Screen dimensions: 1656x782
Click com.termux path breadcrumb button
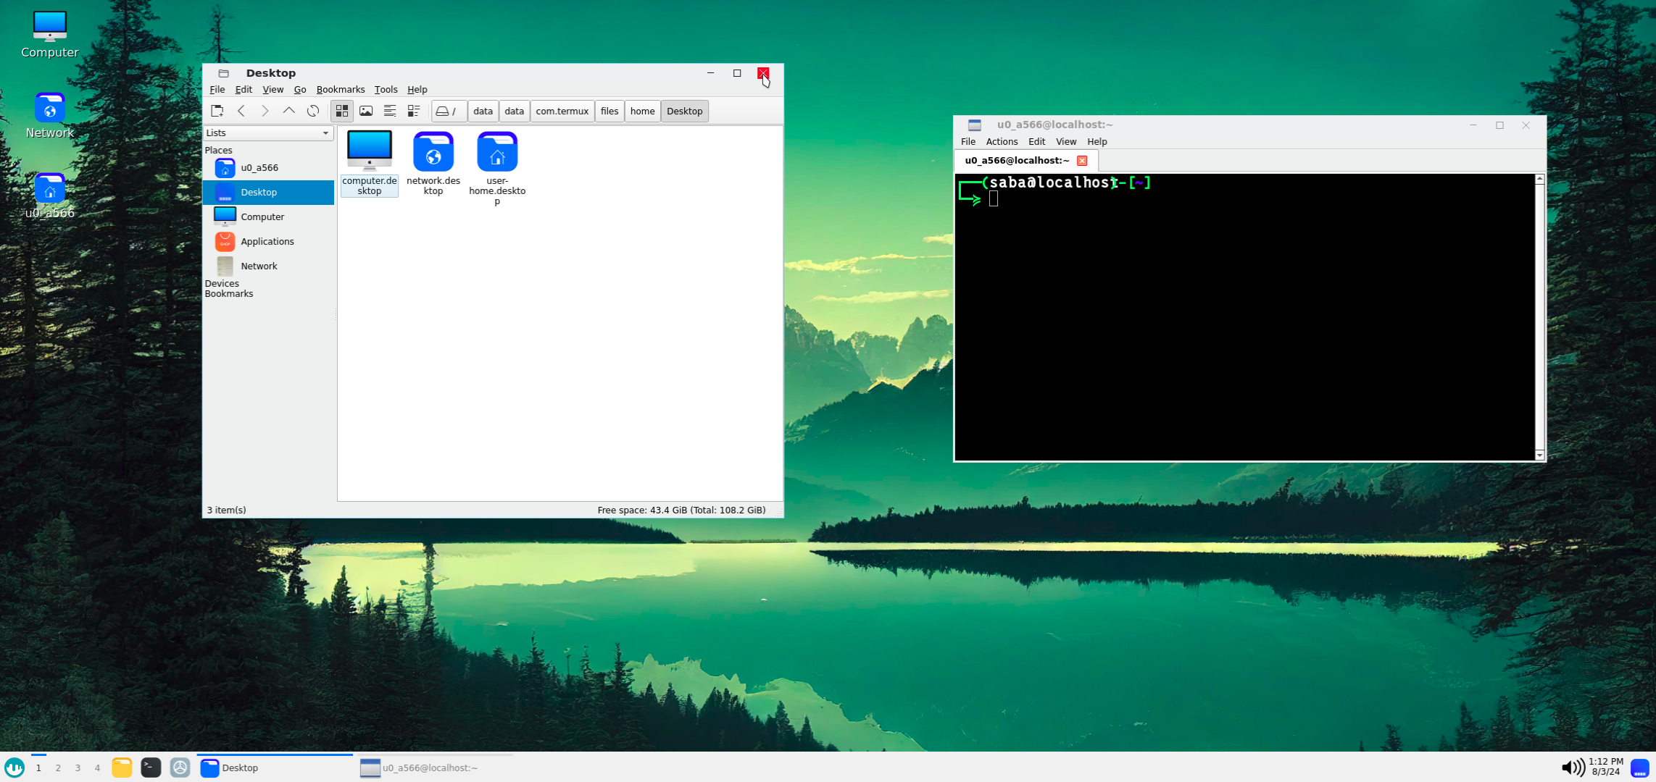tap(562, 111)
